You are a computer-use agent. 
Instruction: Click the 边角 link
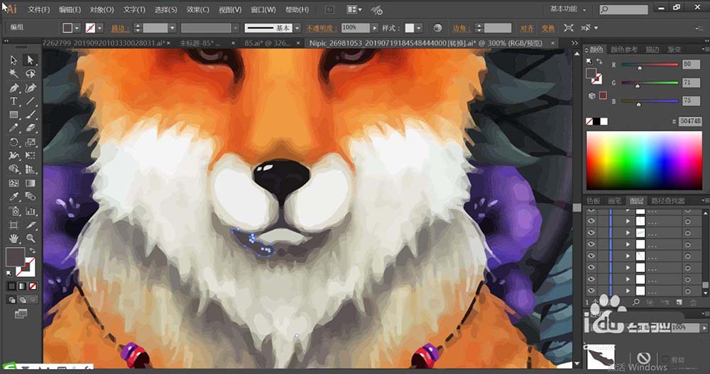pyautogui.click(x=461, y=28)
